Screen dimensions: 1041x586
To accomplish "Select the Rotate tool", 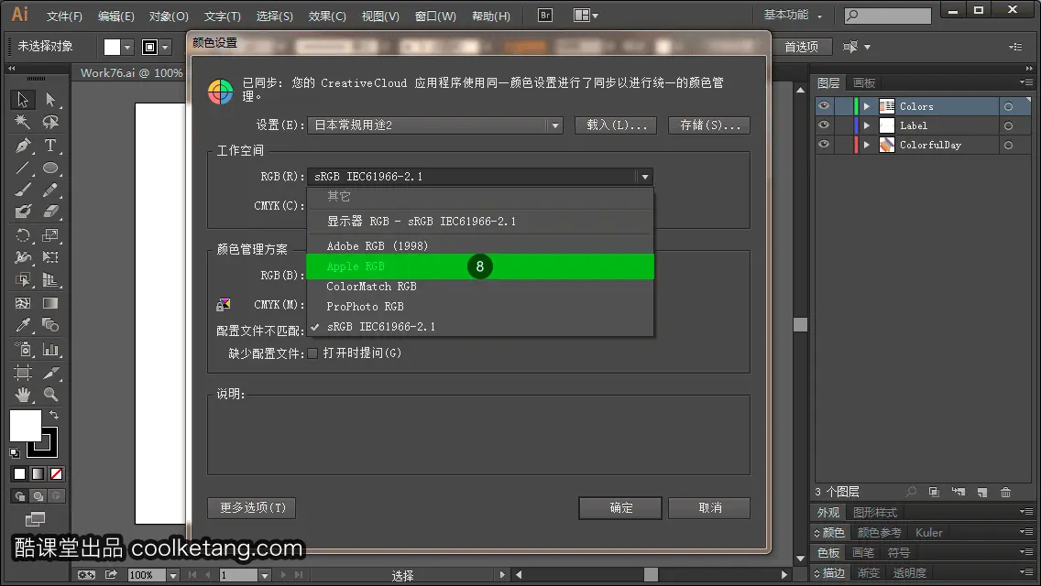I will point(23,235).
